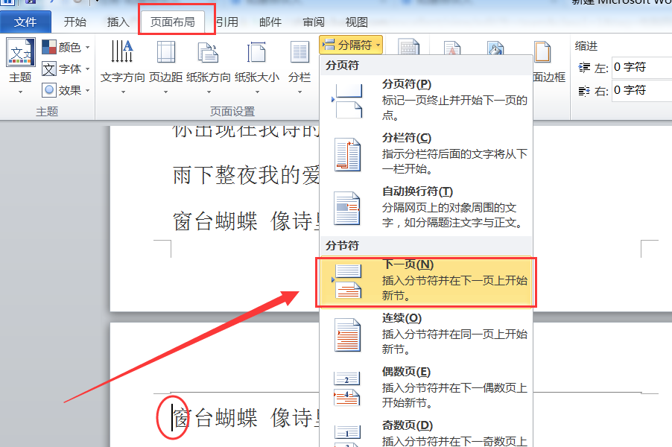The width and height of the screenshot is (672, 447).
Task: Click the 页边距 margins icon
Action: [x=166, y=51]
